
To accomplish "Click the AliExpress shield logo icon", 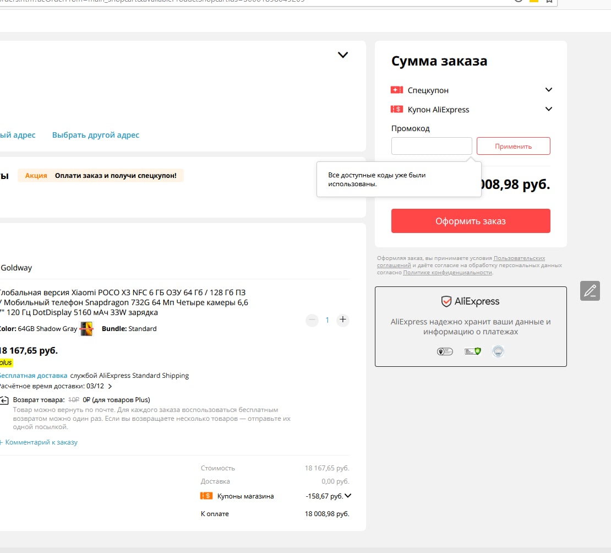I will tap(446, 301).
